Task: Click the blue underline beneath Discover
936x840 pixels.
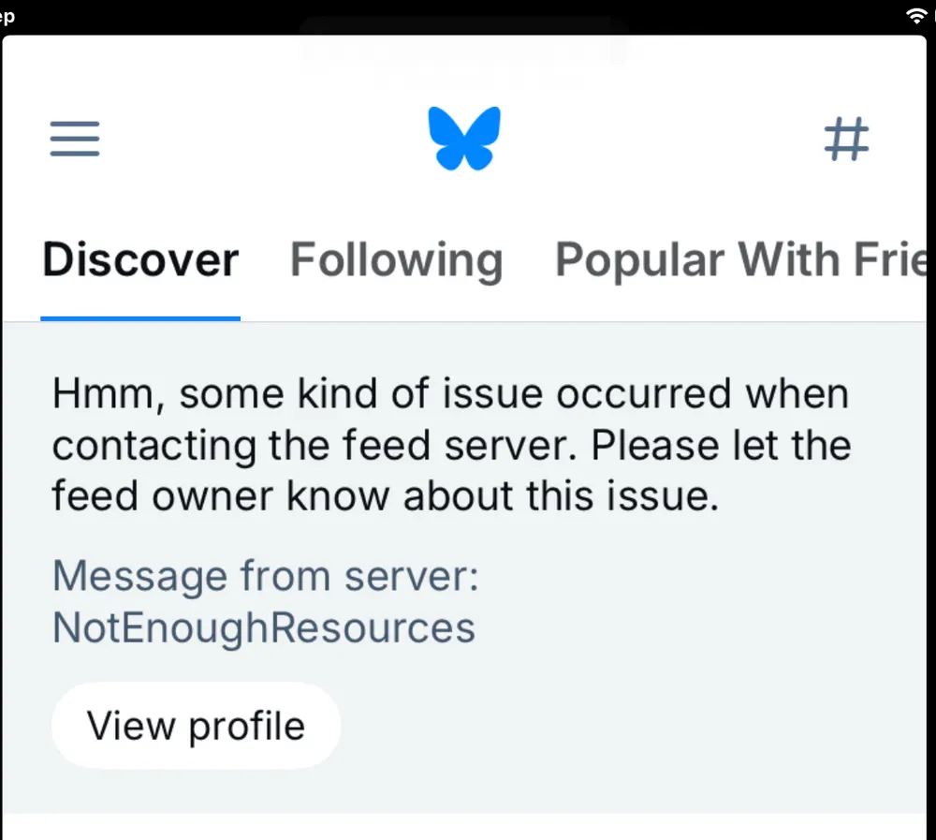Action: 140,318
